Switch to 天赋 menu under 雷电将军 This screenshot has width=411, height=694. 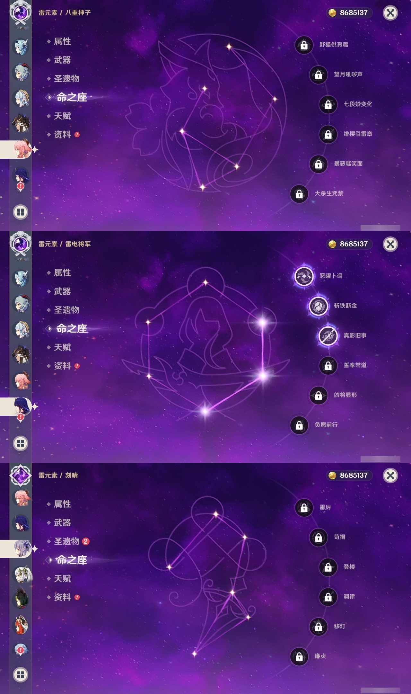point(62,347)
